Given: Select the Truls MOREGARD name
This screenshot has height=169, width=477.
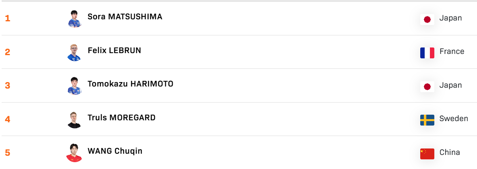Looking at the screenshot, I should point(122,117).
